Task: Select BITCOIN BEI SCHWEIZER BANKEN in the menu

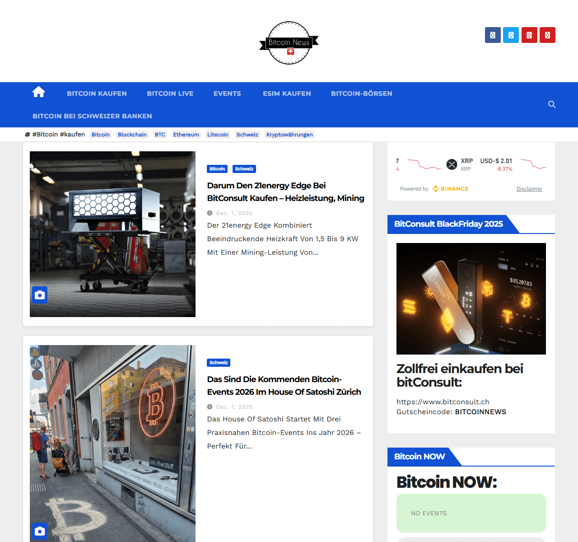Action: coord(92,116)
